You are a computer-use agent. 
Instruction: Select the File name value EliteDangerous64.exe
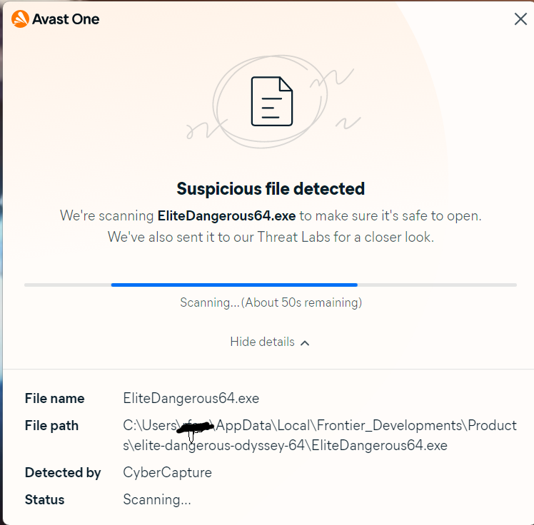[x=191, y=398]
